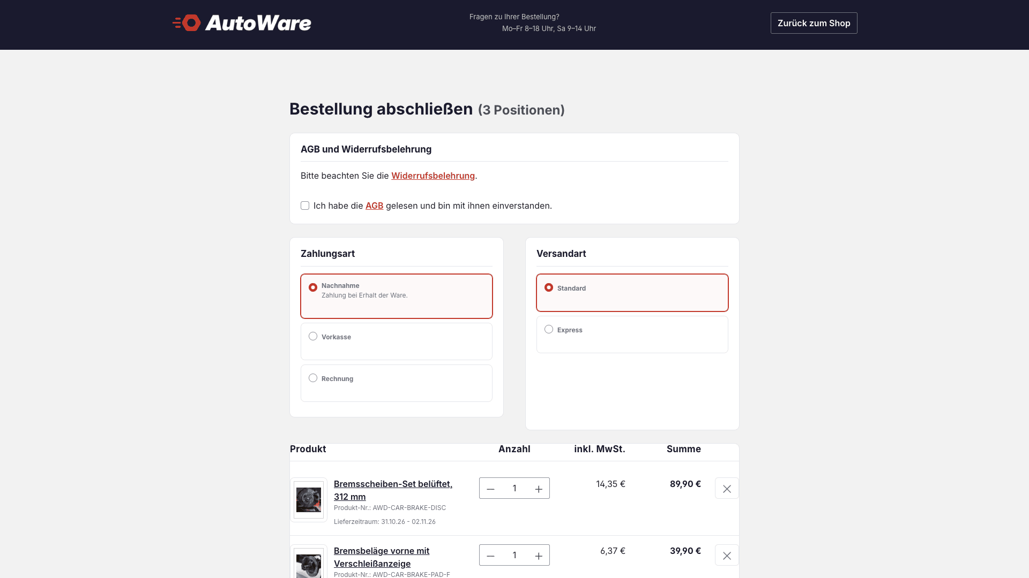The height and width of the screenshot is (578, 1029).
Task: Click Lieferzeitraum 31.10.26 - 02.11.26 text
Action: point(385,522)
